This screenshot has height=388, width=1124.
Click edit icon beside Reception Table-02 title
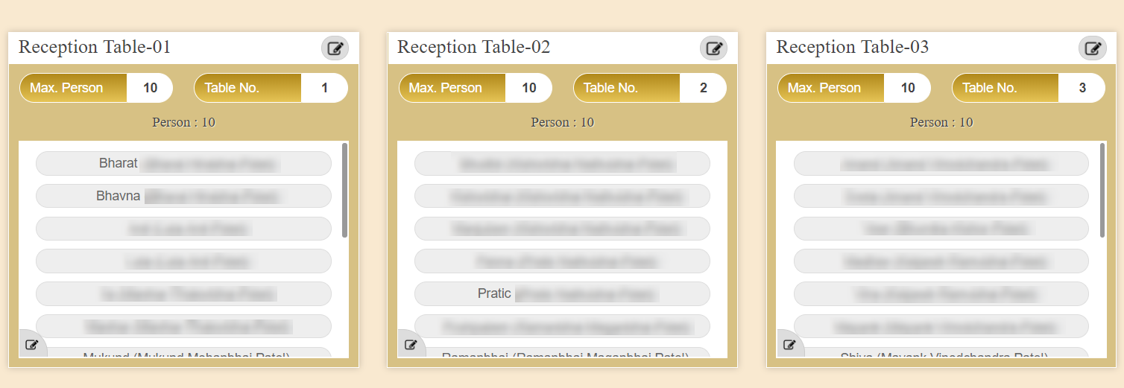tap(713, 48)
